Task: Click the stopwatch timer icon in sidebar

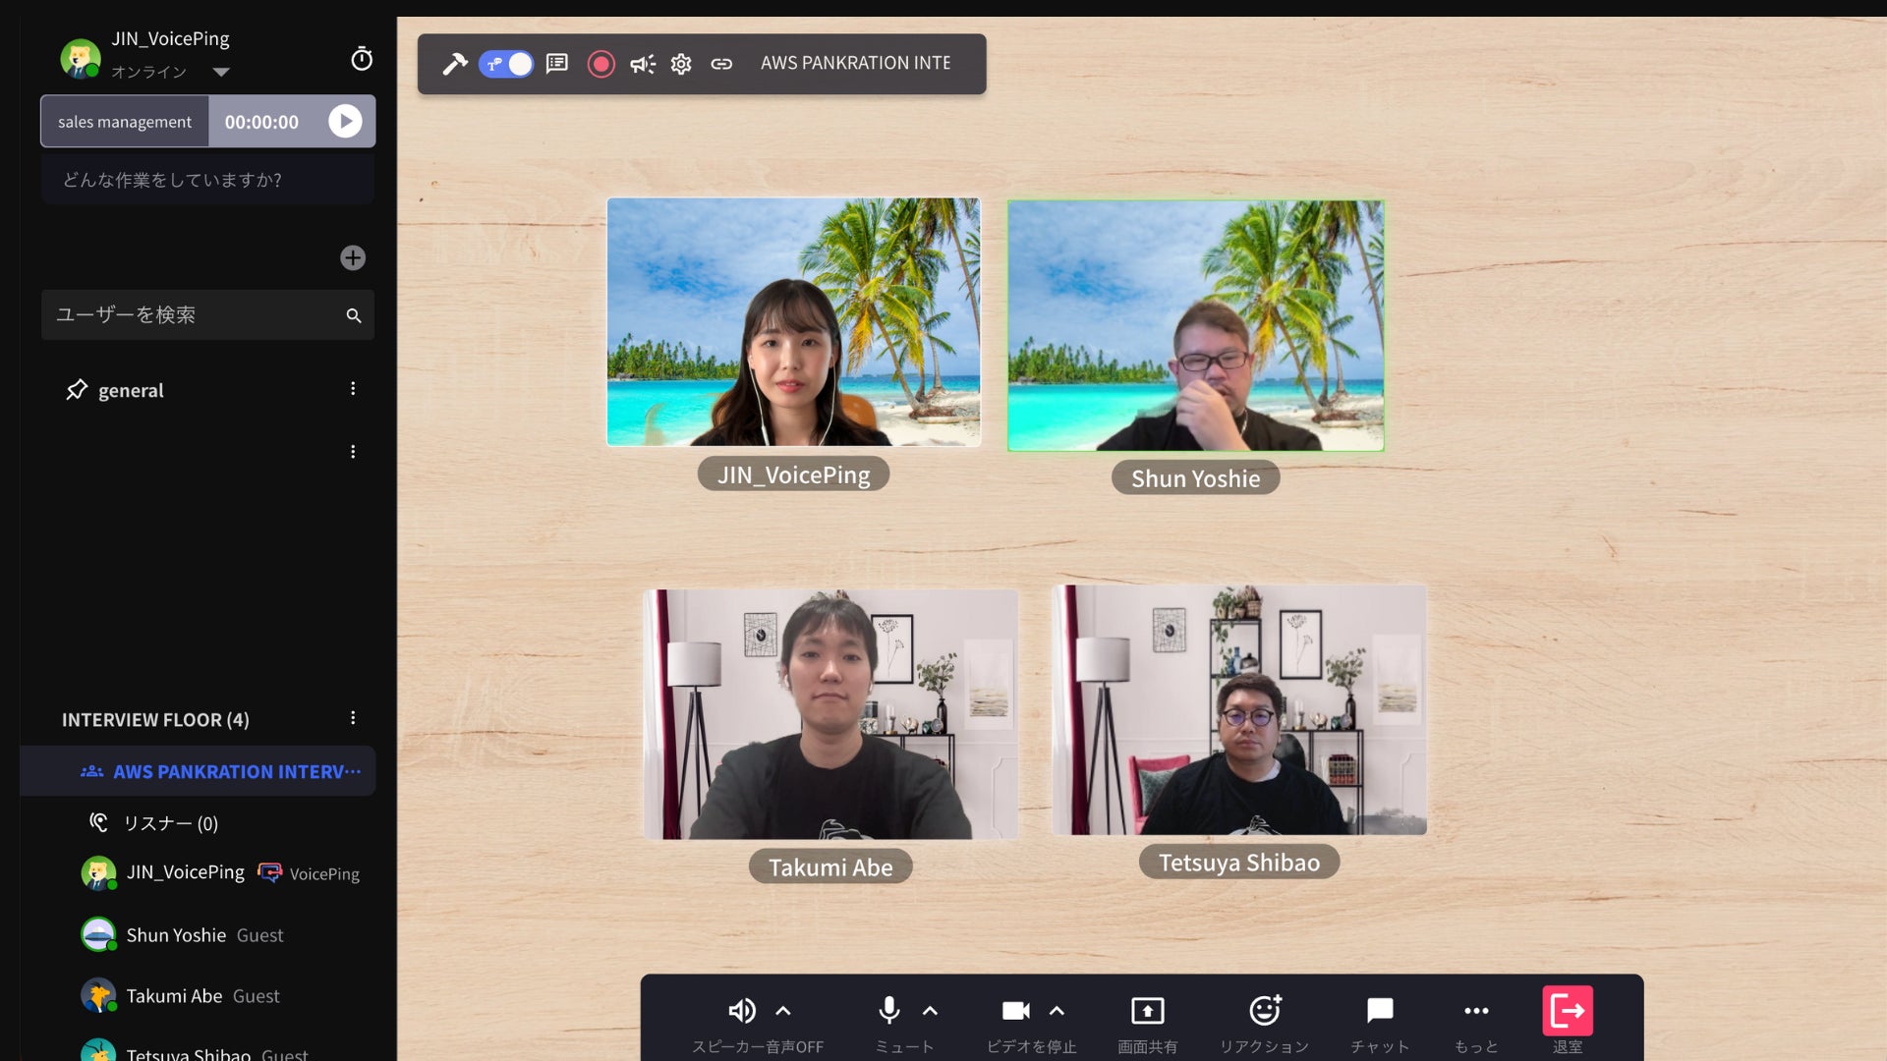Action: point(362,59)
